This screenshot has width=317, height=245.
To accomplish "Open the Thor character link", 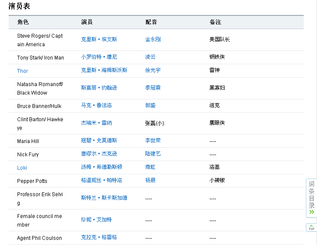I will (x=22, y=71).
